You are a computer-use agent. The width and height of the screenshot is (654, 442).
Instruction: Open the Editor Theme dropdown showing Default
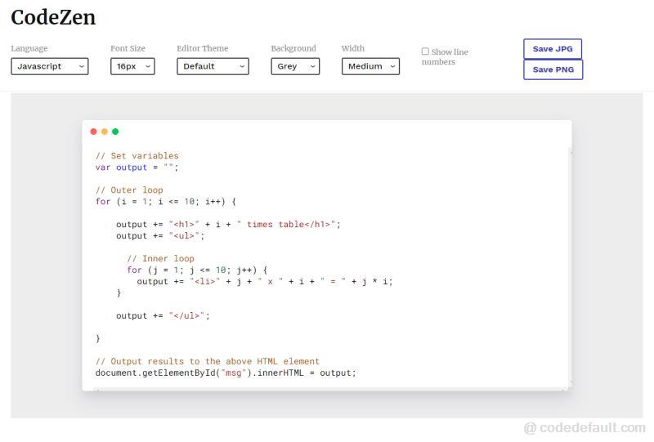213,66
